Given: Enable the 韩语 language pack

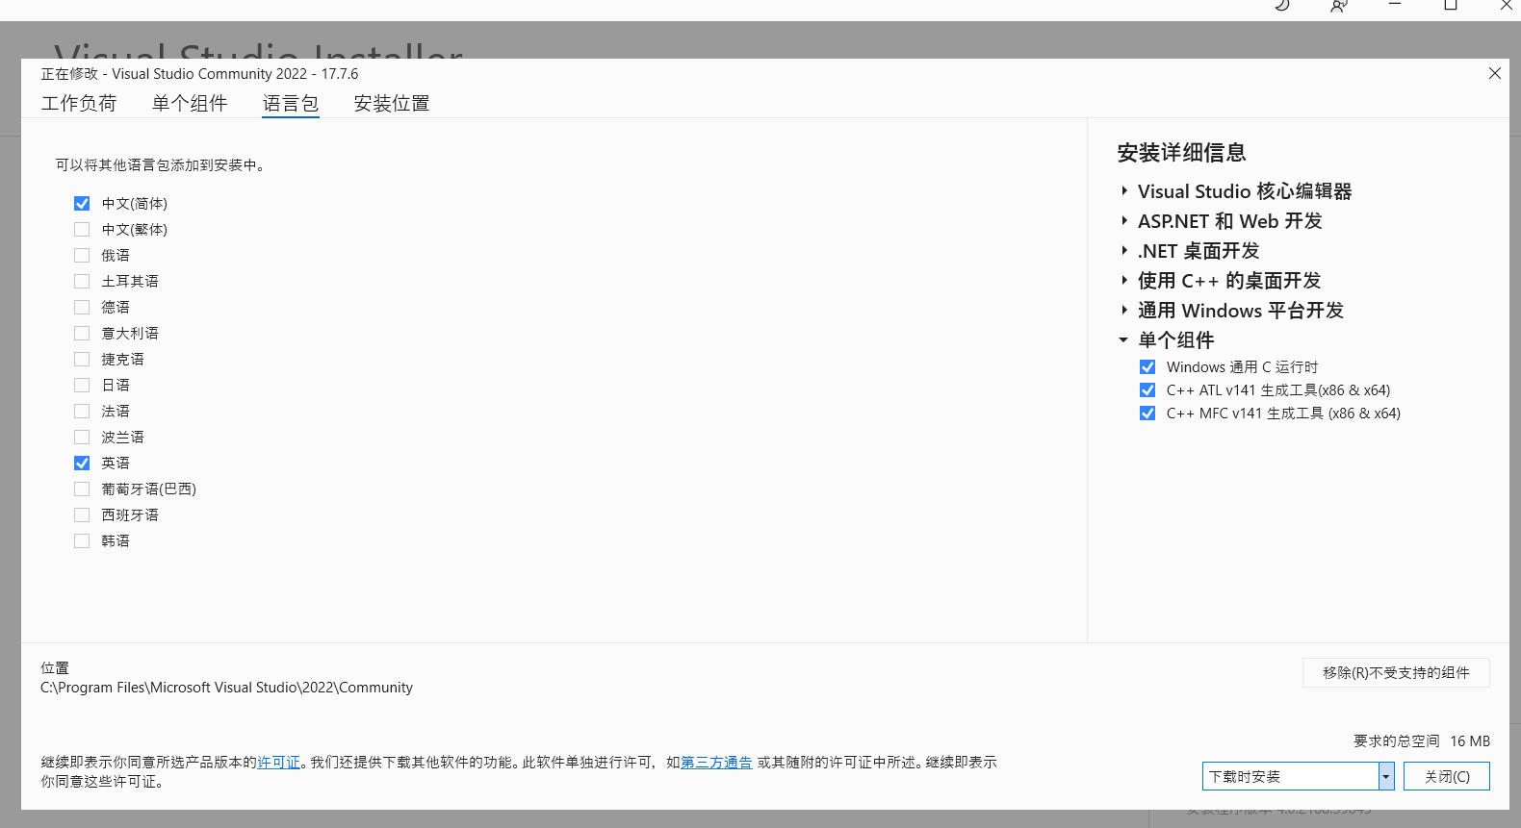Looking at the screenshot, I should [x=82, y=541].
